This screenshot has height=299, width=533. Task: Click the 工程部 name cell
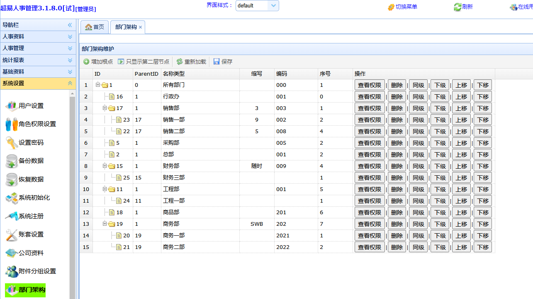(200, 189)
